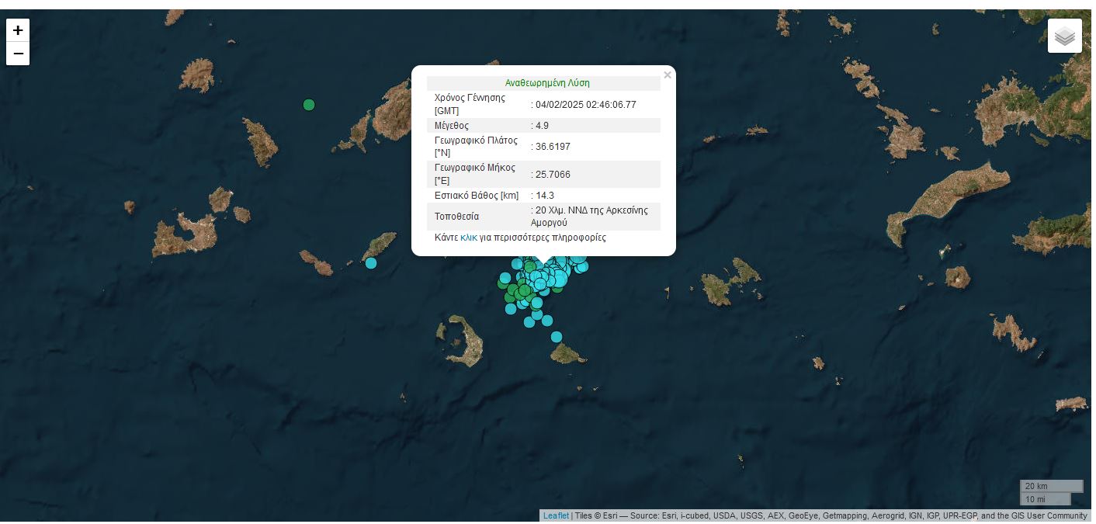Open the Leaflet attribution link
The image size is (1096, 524).
(556, 515)
